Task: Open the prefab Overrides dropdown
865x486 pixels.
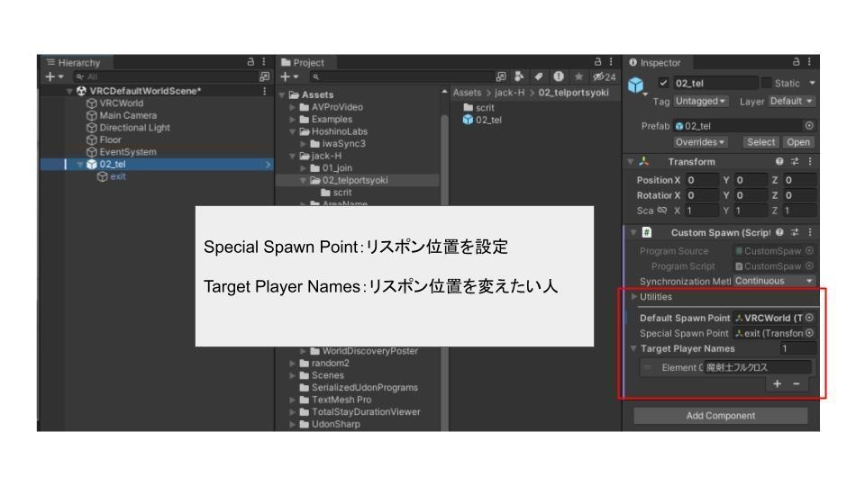Action: point(700,142)
